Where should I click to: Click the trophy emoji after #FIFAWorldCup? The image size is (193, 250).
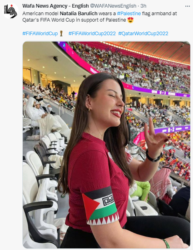61,34
